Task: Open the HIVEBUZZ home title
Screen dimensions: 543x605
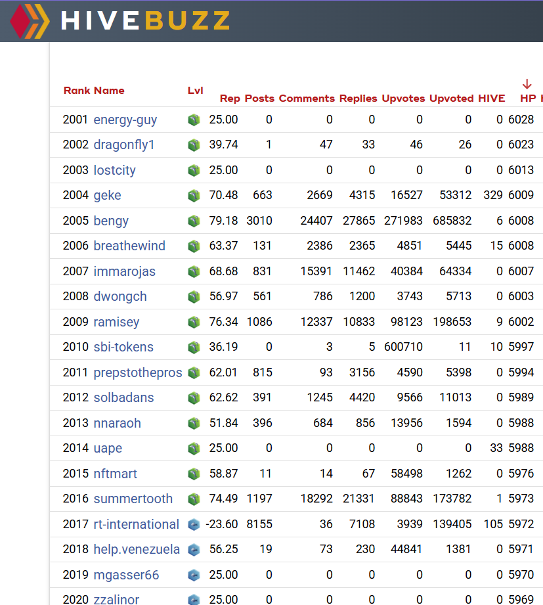Action: pyautogui.click(x=145, y=20)
